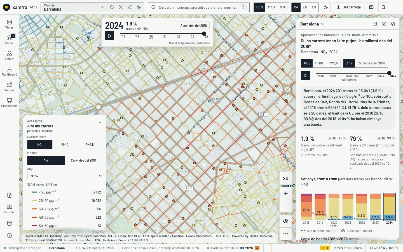The height and width of the screenshot is (252, 403).
Task: Open the Àmbits location panel
Action: [9, 55]
